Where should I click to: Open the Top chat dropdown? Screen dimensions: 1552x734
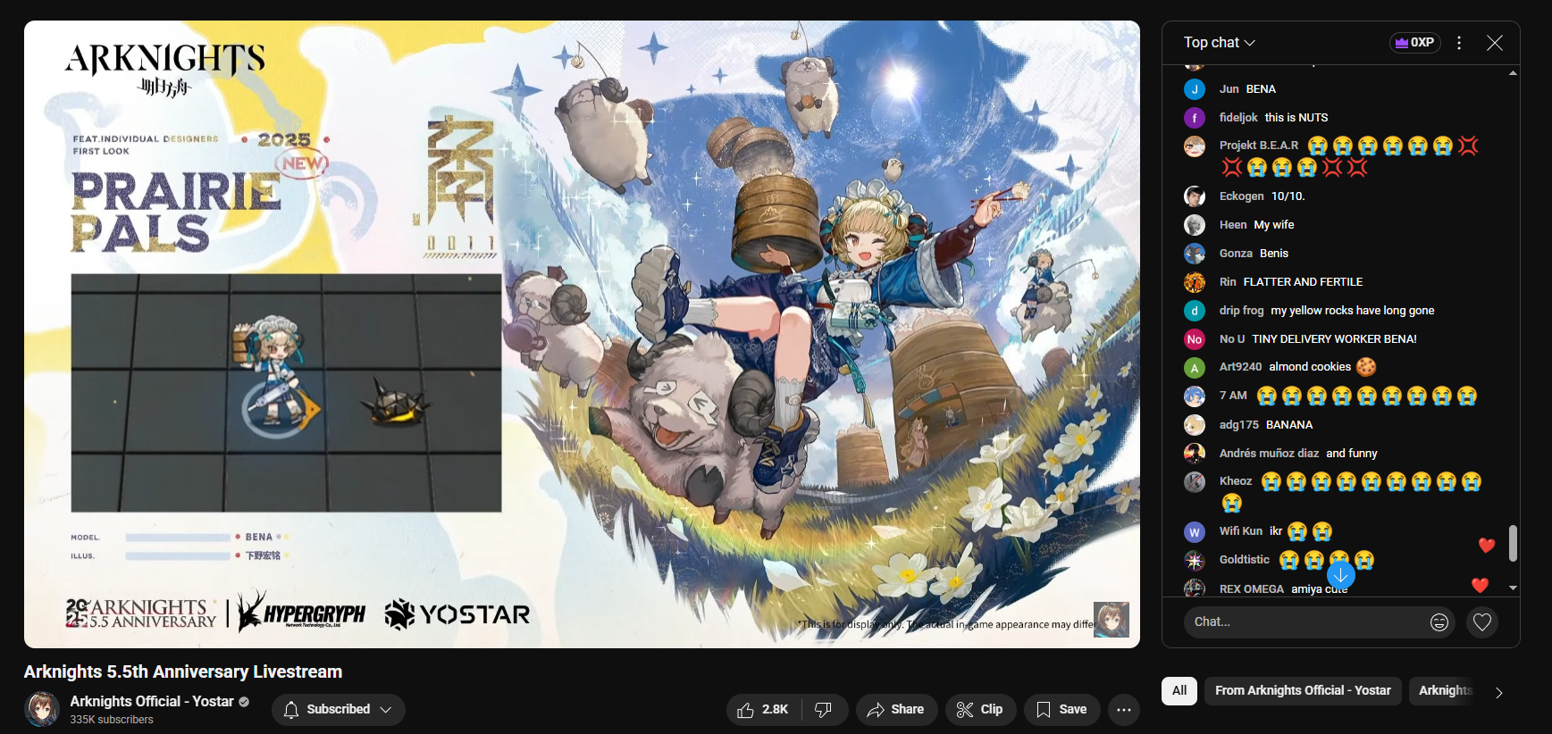click(1219, 43)
